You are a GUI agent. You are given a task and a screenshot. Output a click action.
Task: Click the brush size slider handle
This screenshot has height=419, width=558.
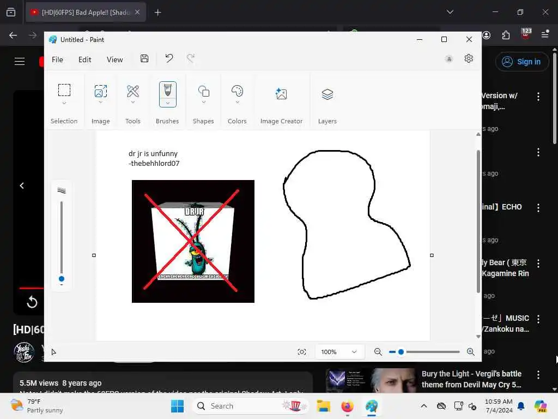pyautogui.click(x=62, y=279)
